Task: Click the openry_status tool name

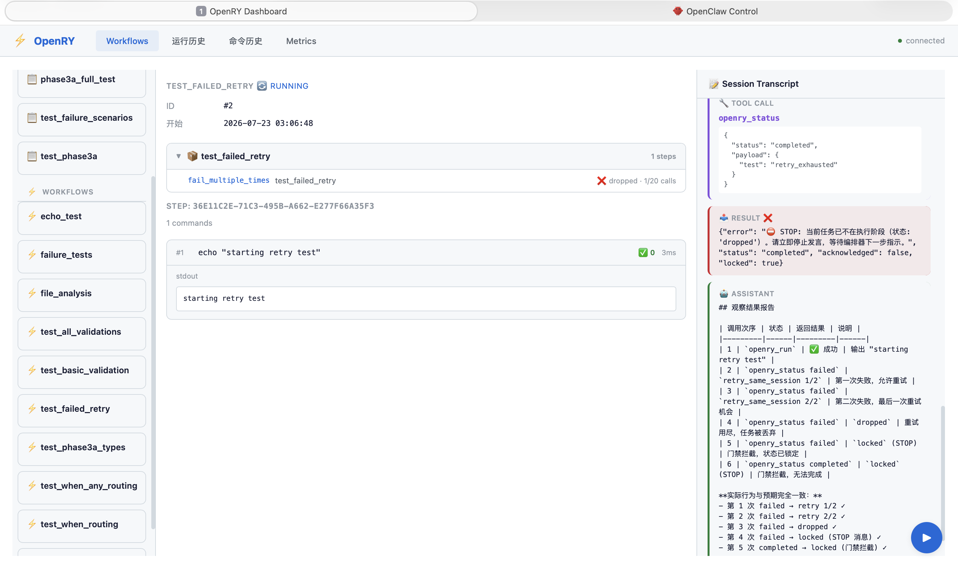Action: click(x=749, y=118)
